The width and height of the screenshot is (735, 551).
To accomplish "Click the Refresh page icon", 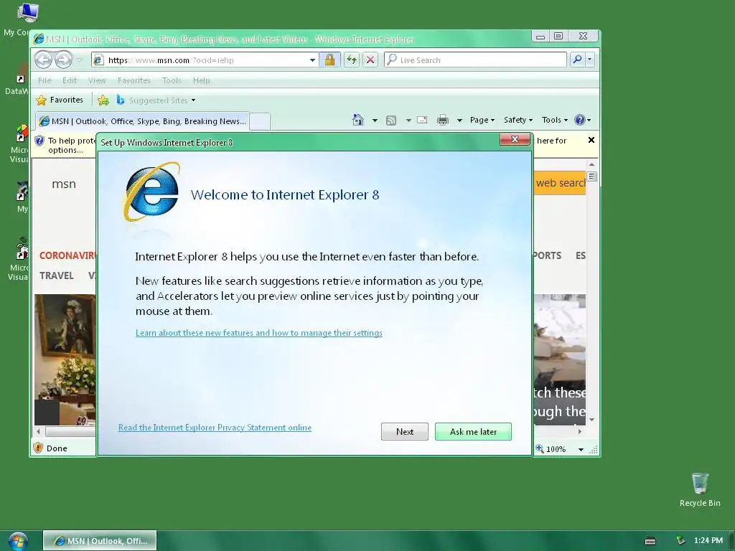I will click(x=351, y=60).
